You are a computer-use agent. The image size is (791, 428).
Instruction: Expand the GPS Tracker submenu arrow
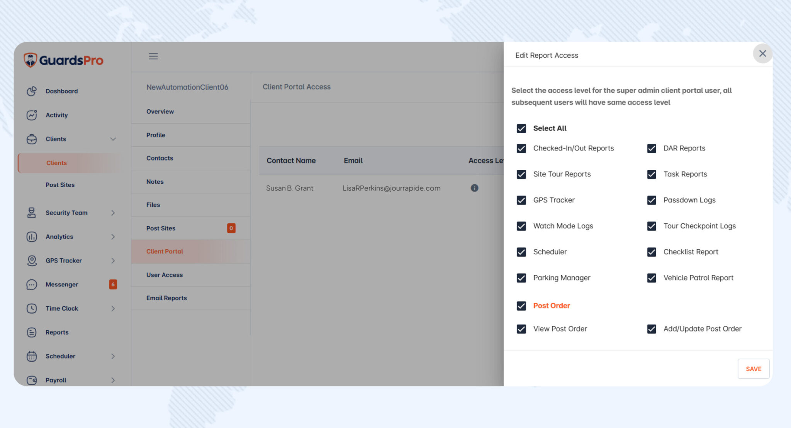click(113, 261)
